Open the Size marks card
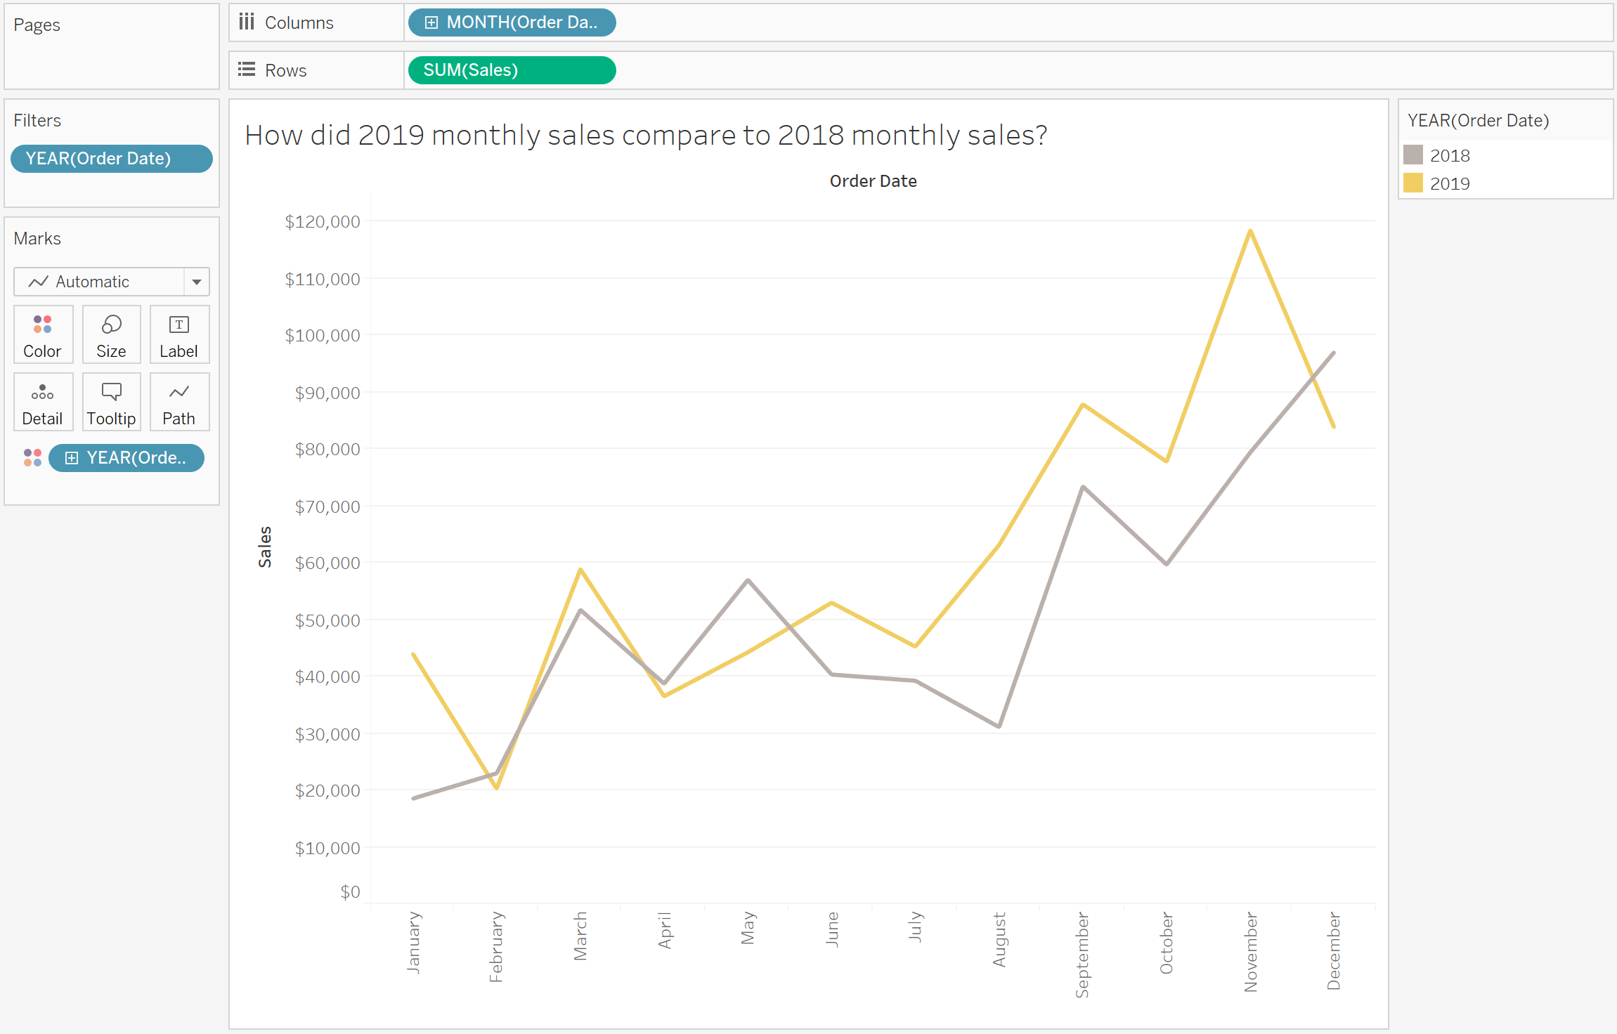1617x1034 pixels. (111, 335)
